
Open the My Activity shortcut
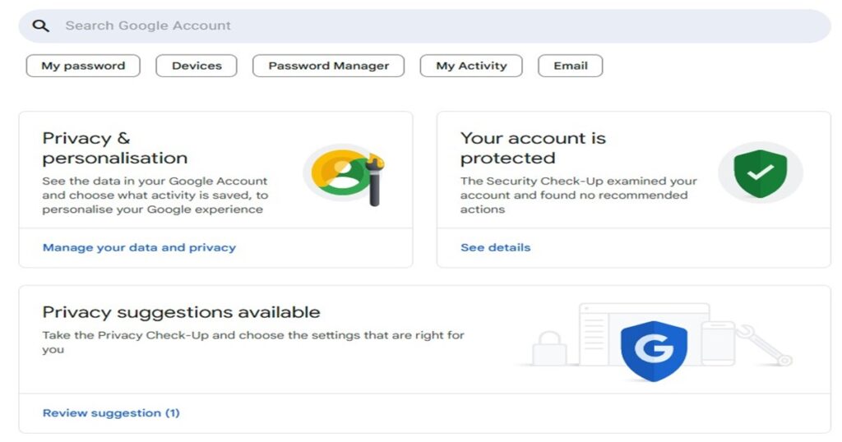[x=471, y=66]
